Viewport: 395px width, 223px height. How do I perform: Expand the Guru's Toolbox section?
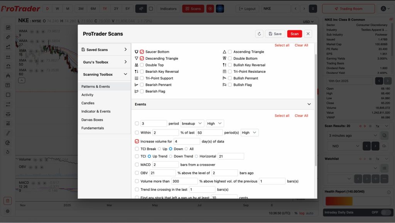click(104, 62)
